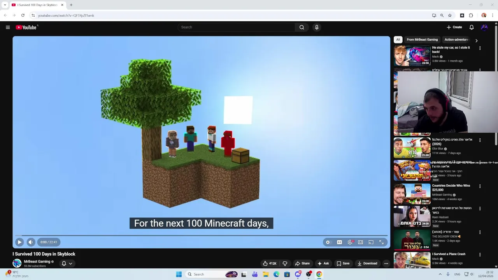
Task: Open the YouTube guide hamburger menu
Action: [8, 27]
